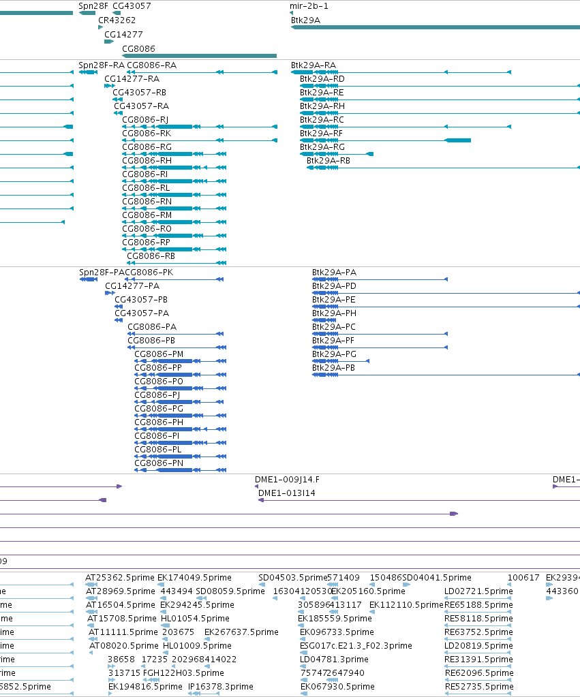Click the EK174049.5prime EST

(x=162, y=585)
